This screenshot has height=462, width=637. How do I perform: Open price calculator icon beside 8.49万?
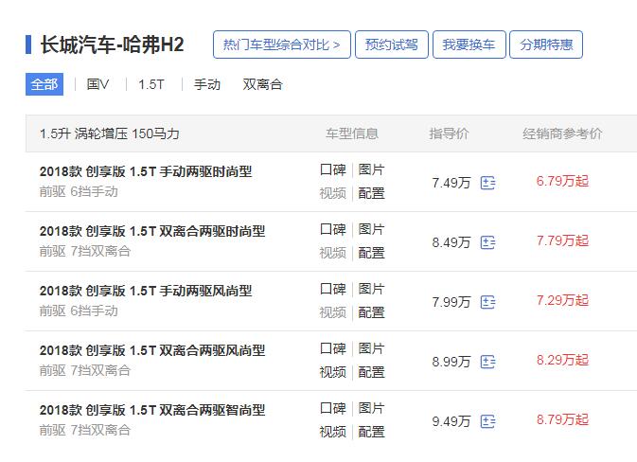pos(487,242)
